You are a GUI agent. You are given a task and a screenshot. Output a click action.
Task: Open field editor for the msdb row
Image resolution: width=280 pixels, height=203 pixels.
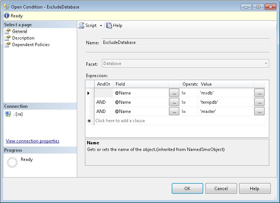point(174,93)
